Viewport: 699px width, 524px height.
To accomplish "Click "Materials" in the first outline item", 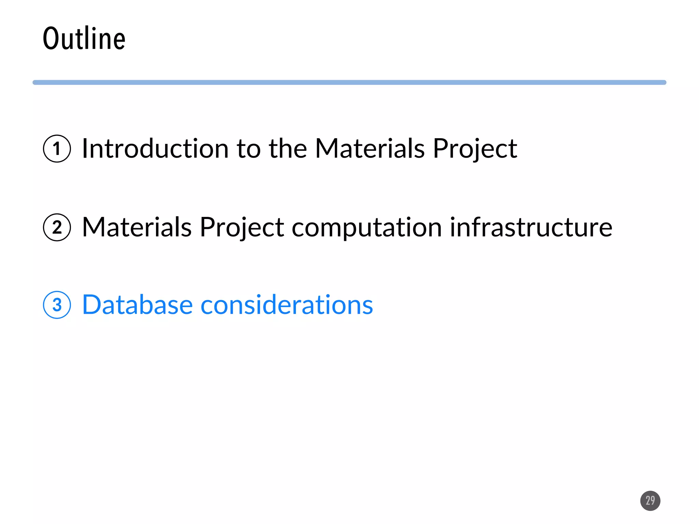I will point(369,149).
